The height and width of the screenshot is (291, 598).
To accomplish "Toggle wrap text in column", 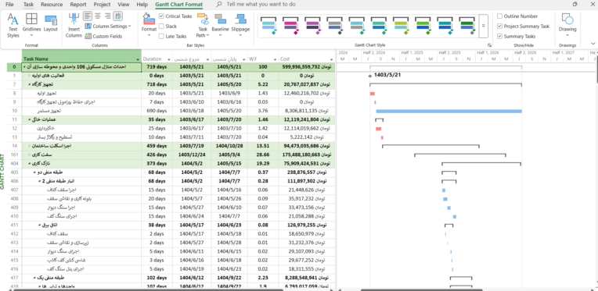I will point(118,16).
